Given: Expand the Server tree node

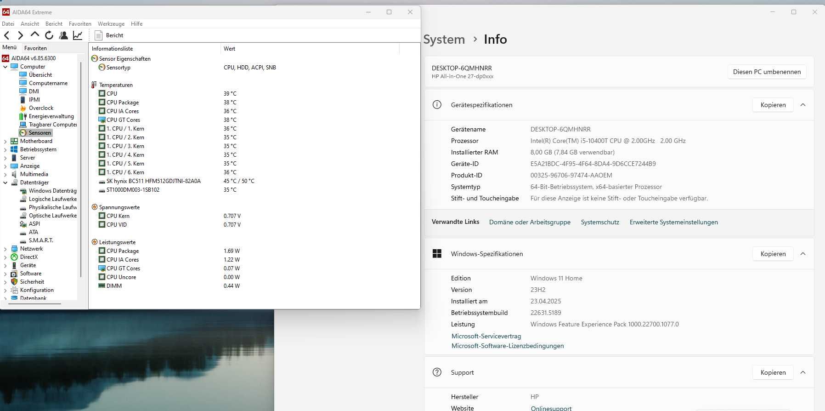Looking at the screenshot, I should coord(6,158).
